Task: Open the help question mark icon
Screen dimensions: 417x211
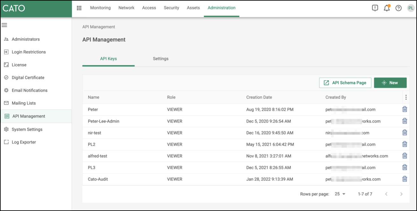Action: pyautogui.click(x=399, y=8)
